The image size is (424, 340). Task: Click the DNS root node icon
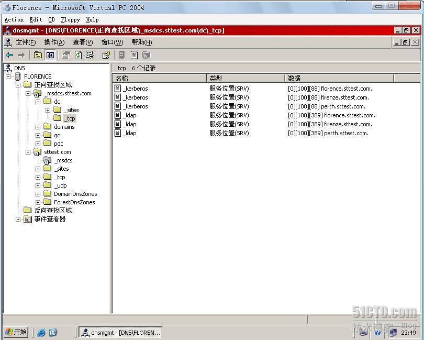[x=8, y=68]
